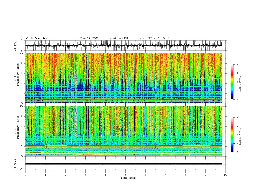This screenshot has width=254, height=196.
Task: Click time axis tick label "1"
Action: [x=45, y=175]
